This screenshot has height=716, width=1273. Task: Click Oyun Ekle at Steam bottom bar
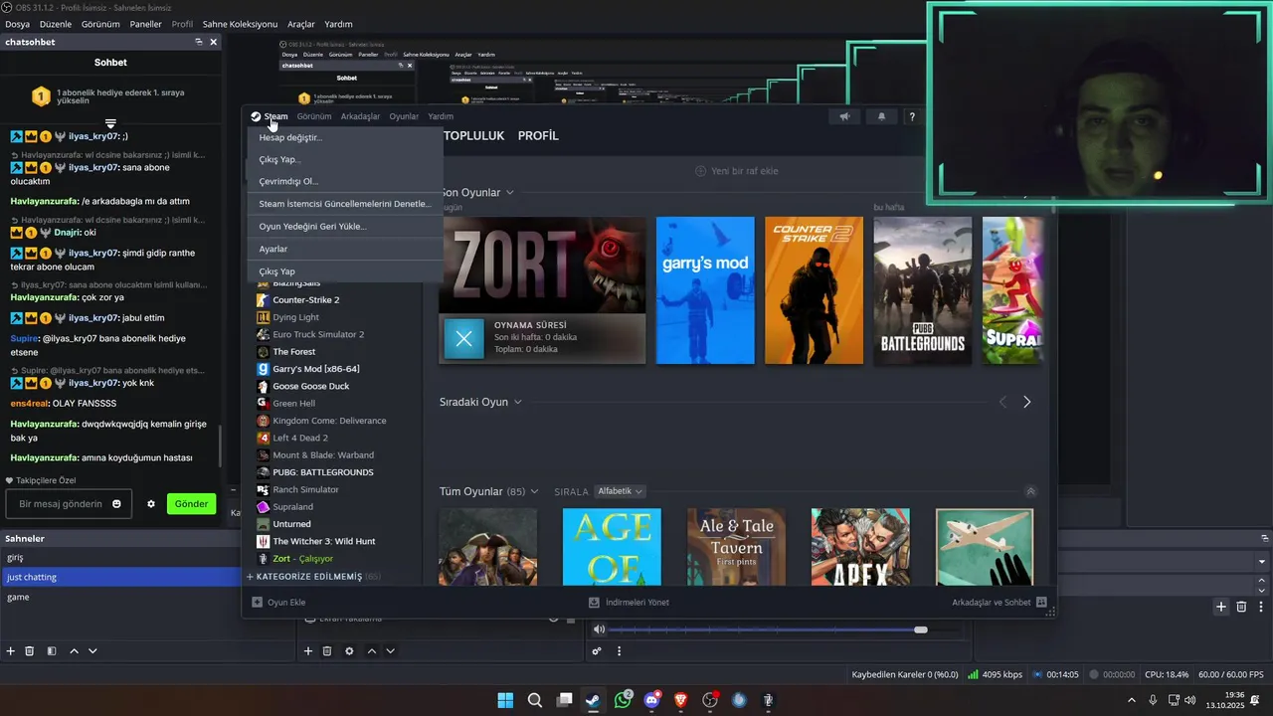pos(278,602)
